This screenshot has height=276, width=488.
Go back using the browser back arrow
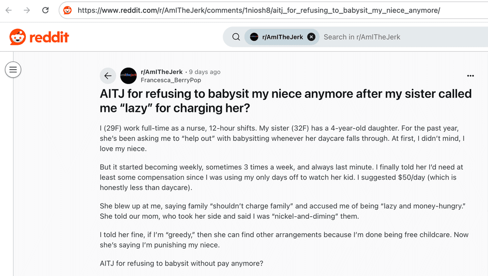pos(9,10)
